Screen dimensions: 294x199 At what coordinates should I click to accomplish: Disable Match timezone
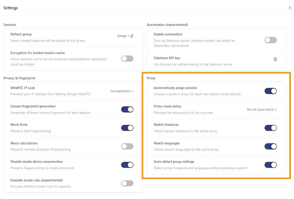(x=271, y=128)
